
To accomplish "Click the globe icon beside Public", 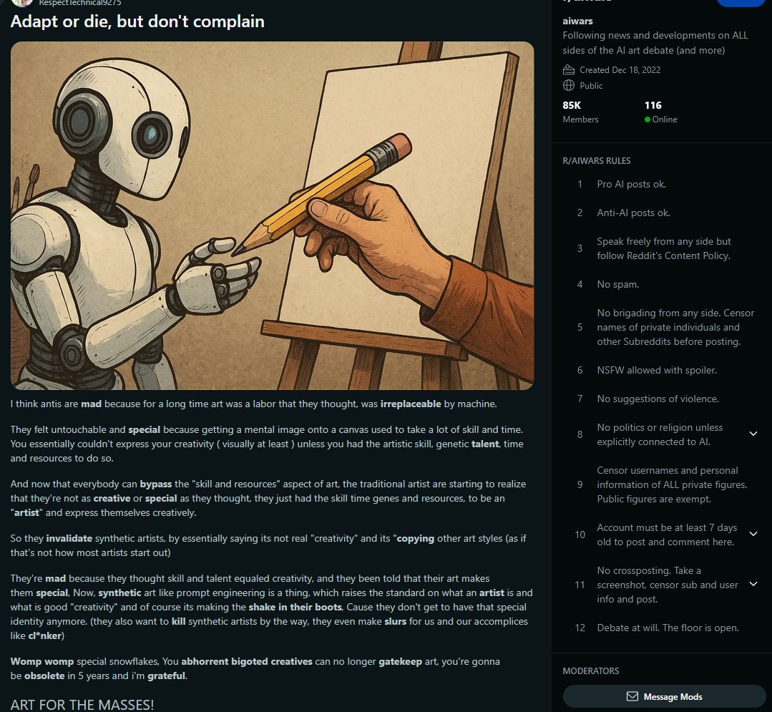I will (569, 85).
